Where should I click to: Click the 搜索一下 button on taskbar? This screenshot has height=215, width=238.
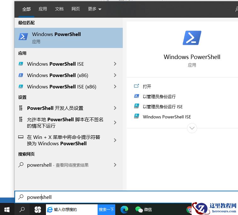point(106,210)
